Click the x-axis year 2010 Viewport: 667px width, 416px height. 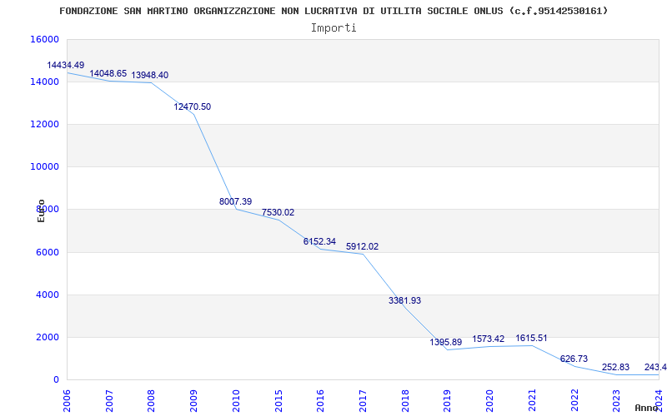[236, 401]
